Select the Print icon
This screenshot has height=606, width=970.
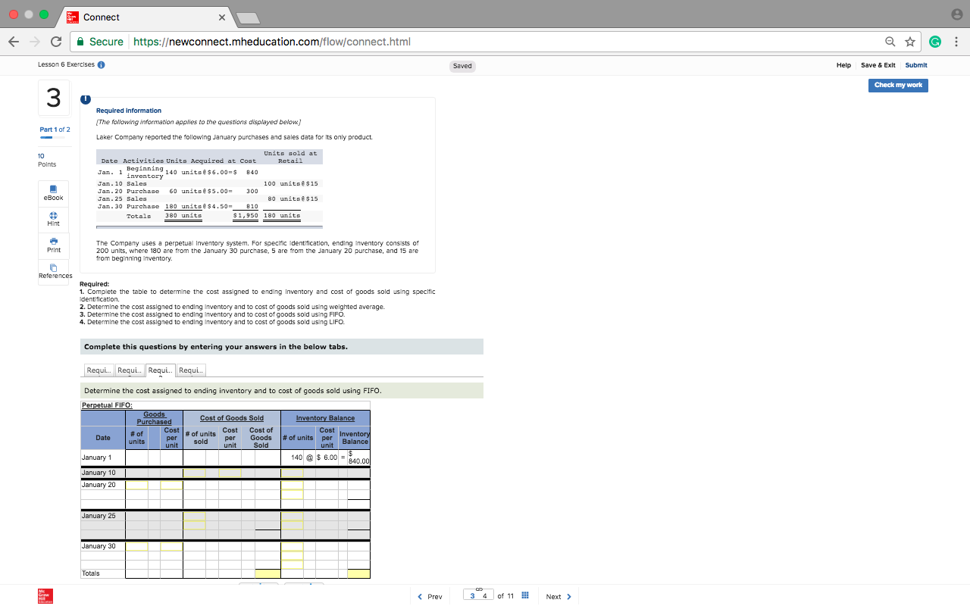(53, 245)
